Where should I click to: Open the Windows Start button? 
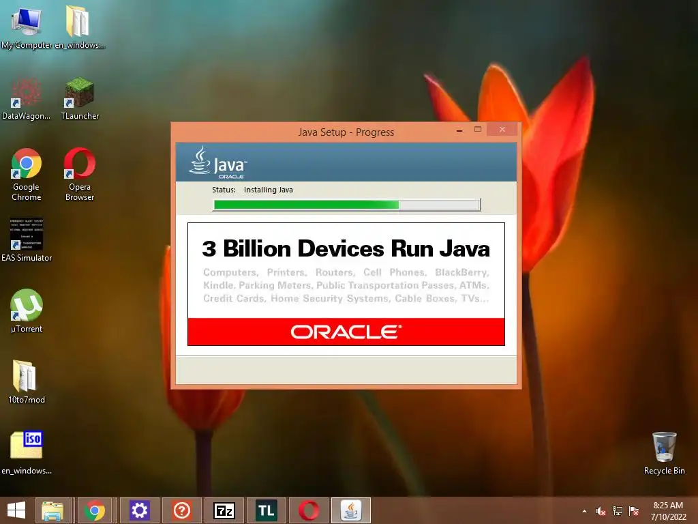coord(16,510)
